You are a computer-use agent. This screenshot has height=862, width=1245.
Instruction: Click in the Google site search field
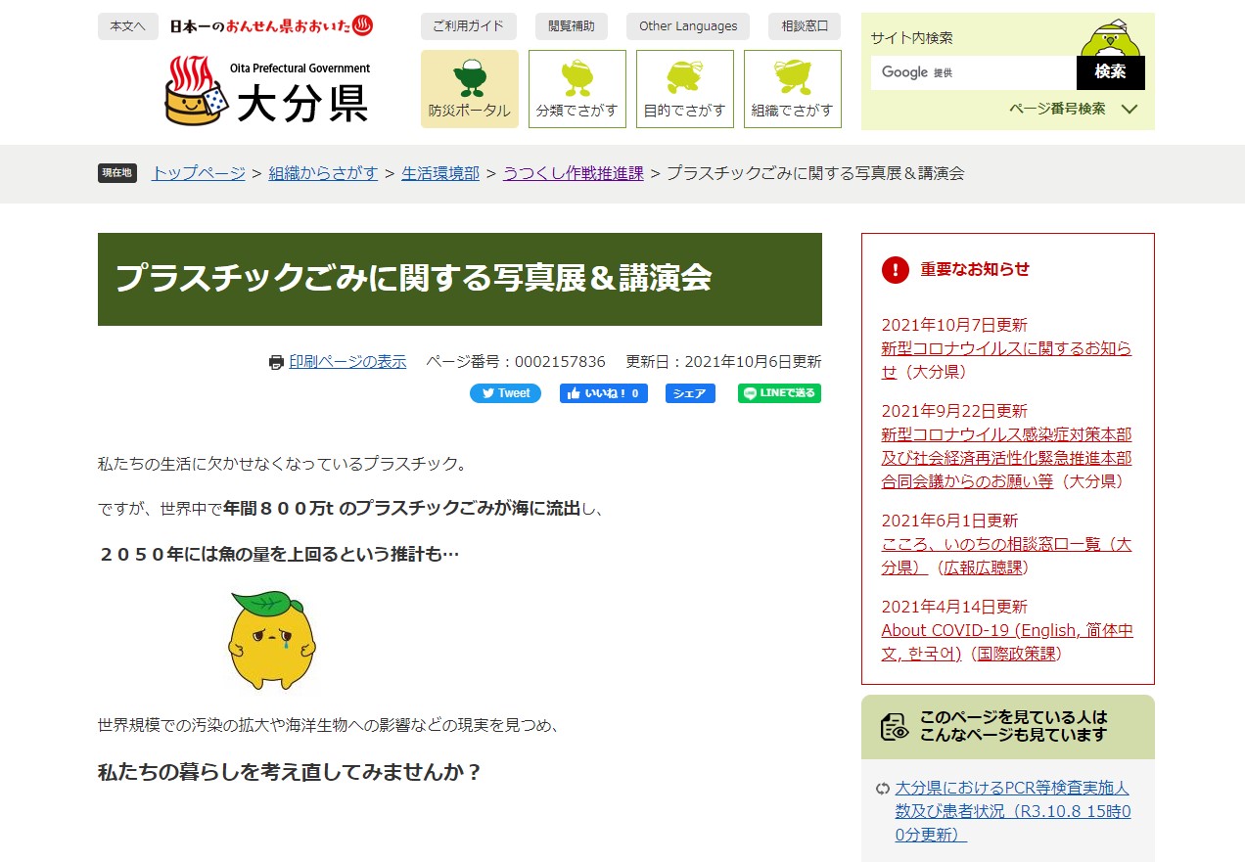973,72
